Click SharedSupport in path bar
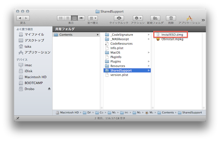This screenshot has height=141, width=220. click(x=190, y=113)
